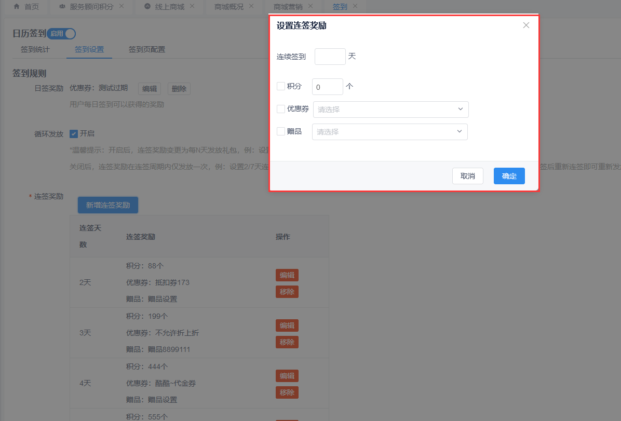Click the 积分：444个 text
621x421 pixels.
pyautogui.click(x=147, y=366)
